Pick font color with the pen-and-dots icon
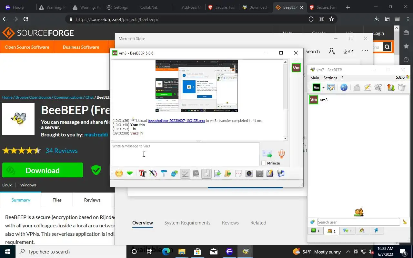The image size is (413, 258). [x=153, y=174]
